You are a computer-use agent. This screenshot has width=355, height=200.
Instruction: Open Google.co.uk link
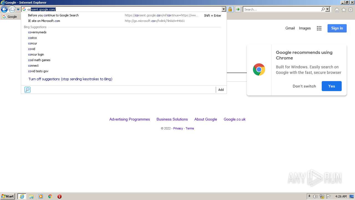coord(235,119)
